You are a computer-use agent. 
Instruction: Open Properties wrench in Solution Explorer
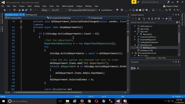pyautogui.click(x=166, y=18)
